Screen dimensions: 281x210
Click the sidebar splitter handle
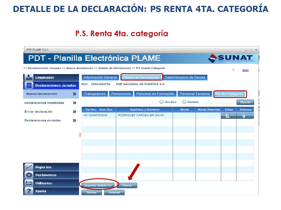[80, 135]
